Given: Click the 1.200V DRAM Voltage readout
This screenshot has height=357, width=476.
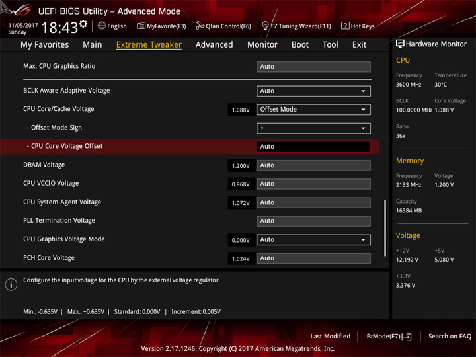Looking at the screenshot, I should point(241,166).
